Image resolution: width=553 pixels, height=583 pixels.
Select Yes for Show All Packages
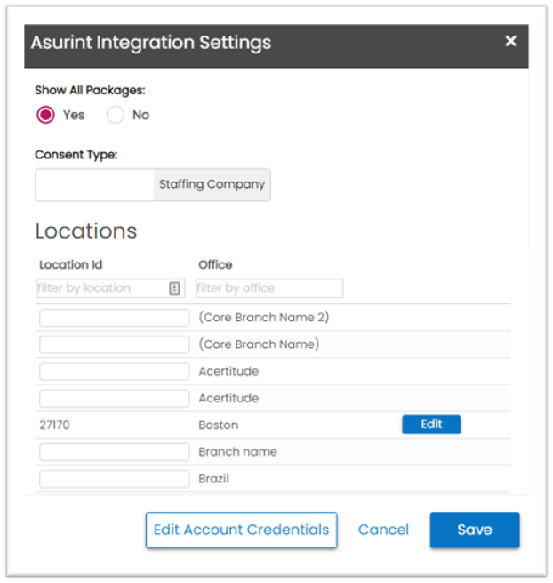[45, 115]
